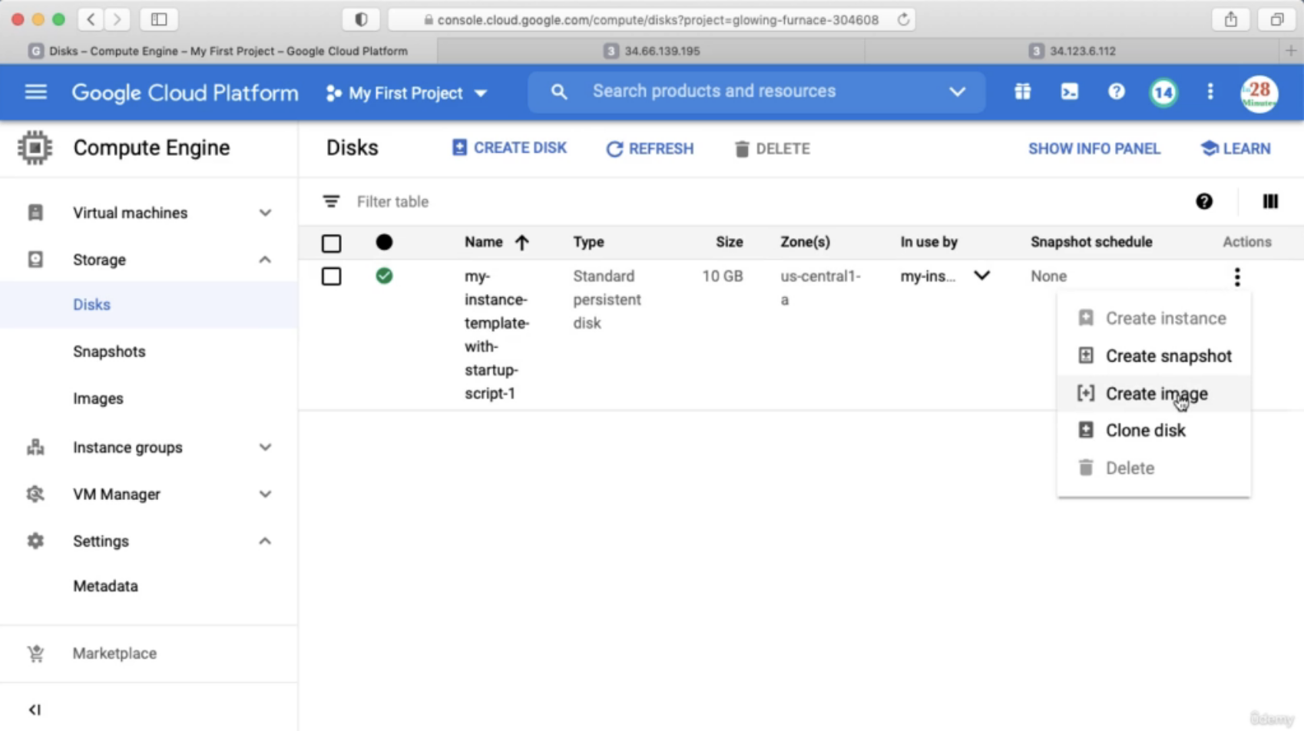The height and width of the screenshot is (731, 1304).
Task: Expand the In use by my-ins... chevron
Action: pos(981,276)
